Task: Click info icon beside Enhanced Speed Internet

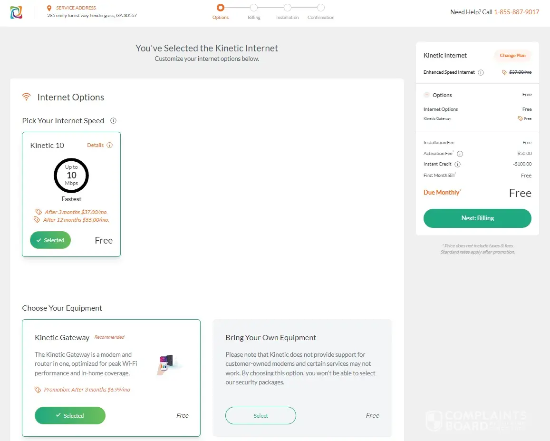Action: (x=481, y=73)
